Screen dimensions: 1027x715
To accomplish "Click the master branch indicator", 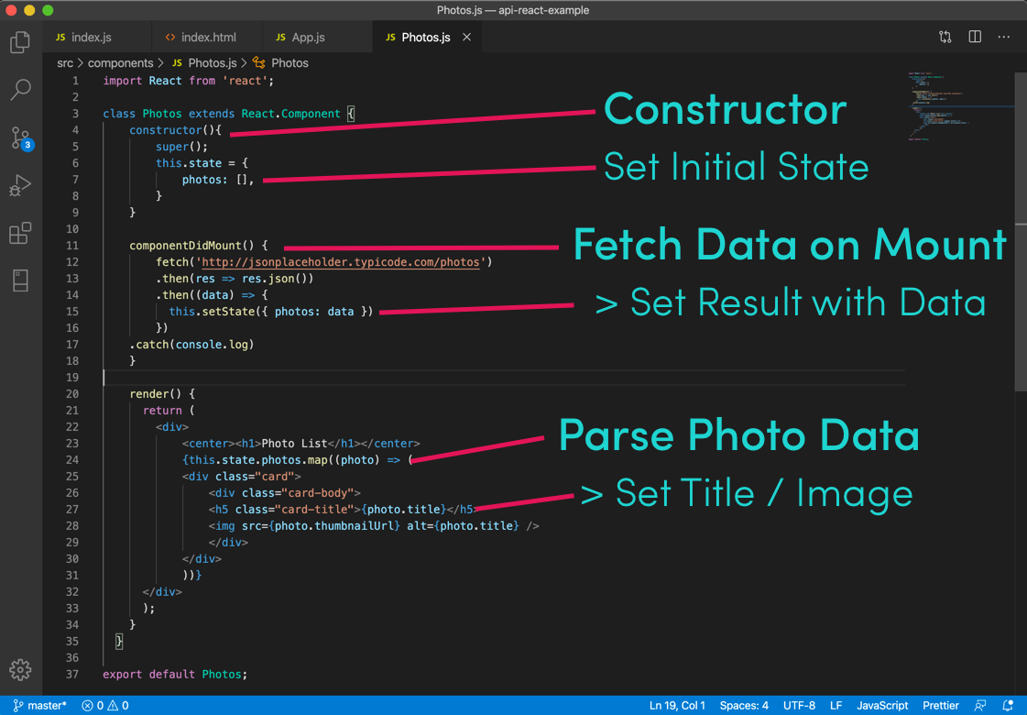I will pyautogui.click(x=40, y=705).
